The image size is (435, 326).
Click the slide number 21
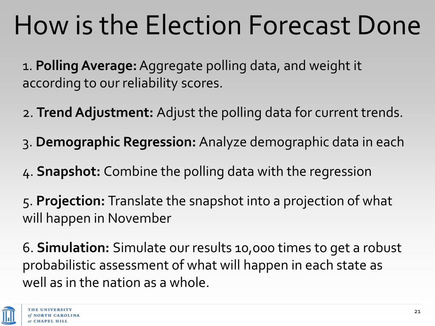click(x=417, y=312)
